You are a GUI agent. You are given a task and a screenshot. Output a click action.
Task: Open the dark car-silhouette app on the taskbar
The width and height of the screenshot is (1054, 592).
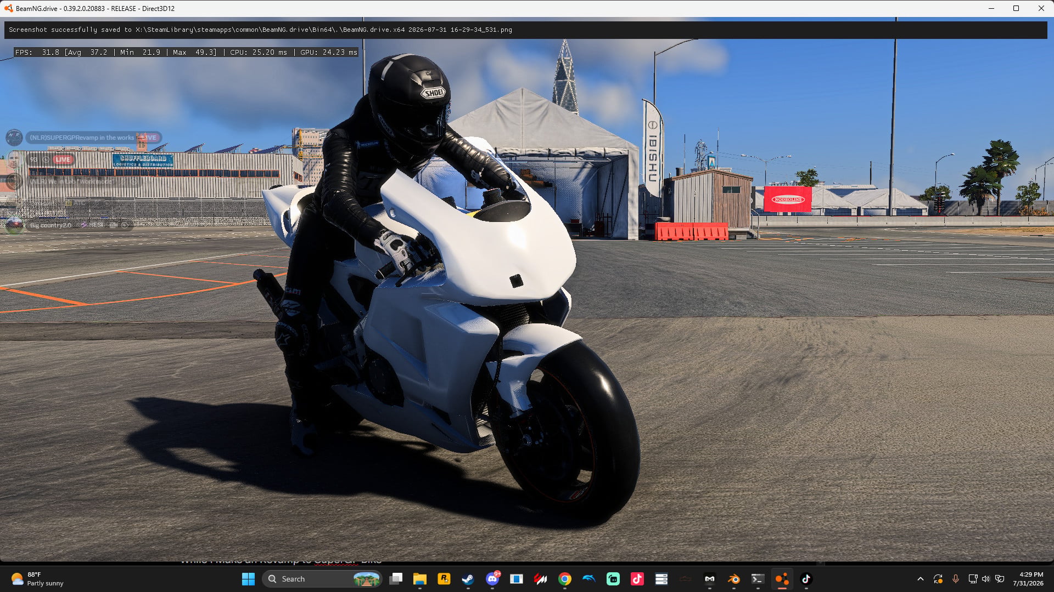pos(686,579)
